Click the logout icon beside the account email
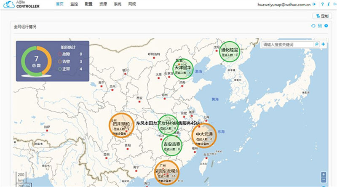 click(x=314, y=4)
